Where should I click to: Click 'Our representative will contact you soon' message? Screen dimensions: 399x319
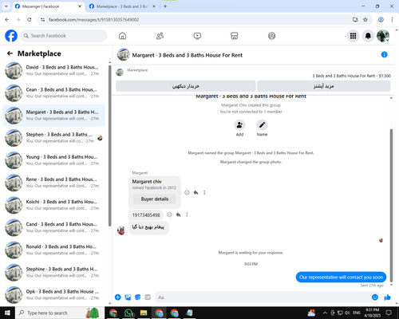tap(341, 277)
